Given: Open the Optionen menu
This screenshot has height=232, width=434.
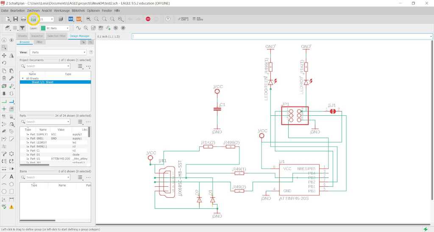Looking at the screenshot, I should (x=93, y=11).
